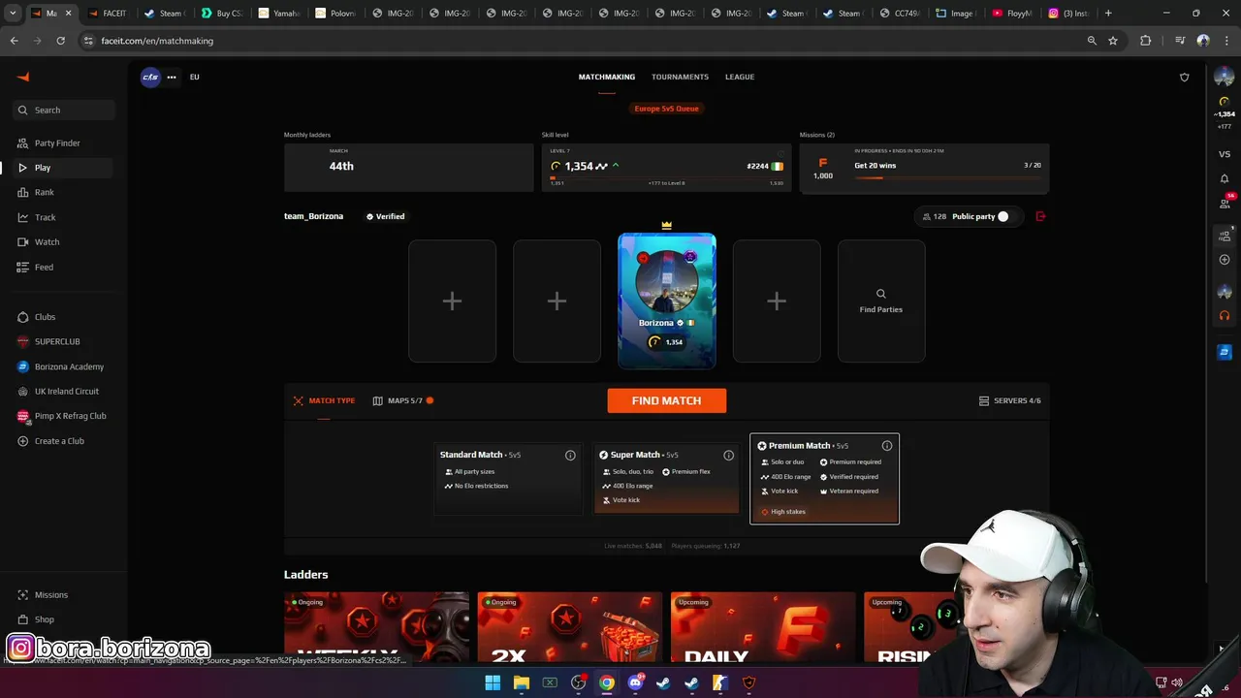1241x698 pixels.
Task: Focus the sidebar Search field
Action: click(64, 110)
